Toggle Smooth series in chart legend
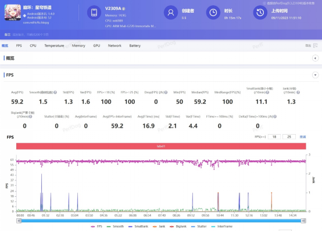 pyautogui.click(x=116, y=226)
